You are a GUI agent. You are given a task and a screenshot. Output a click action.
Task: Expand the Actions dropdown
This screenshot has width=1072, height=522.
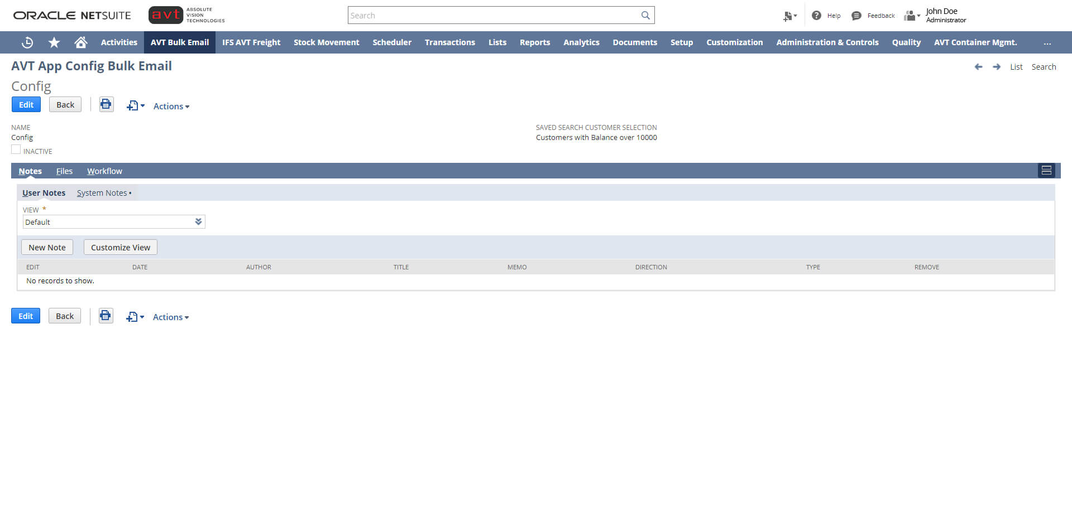point(171,106)
